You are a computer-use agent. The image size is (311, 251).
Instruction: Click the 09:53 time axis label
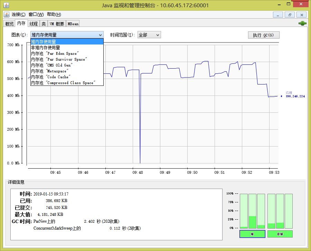[x=274, y=172]
